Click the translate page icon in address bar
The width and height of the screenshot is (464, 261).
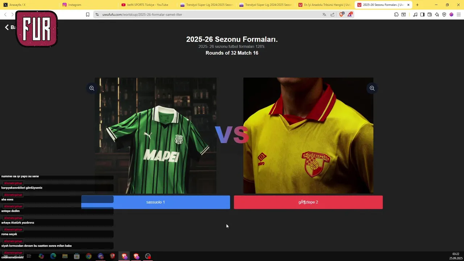click(x=324, y=14)
